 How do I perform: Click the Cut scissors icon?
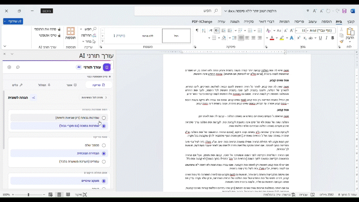tap(341, 29)
